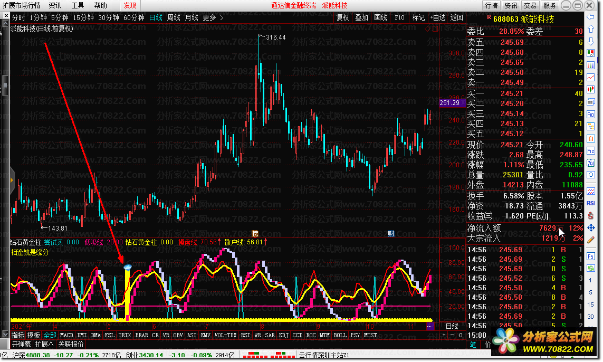The height and width of the screenshot is (362, 603).
Task: Expand the 扩展∧ panel
Action: tap(44, 344)
